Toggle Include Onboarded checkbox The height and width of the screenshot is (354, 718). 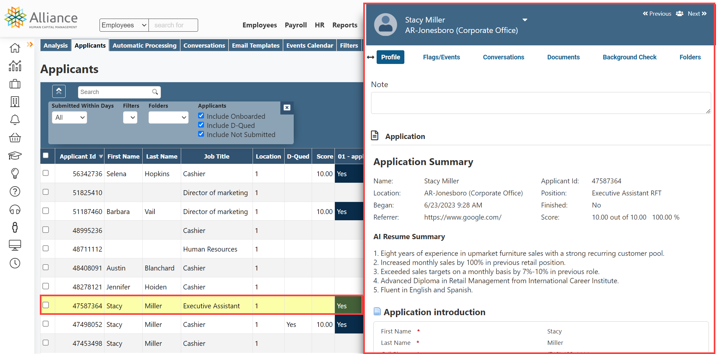coord(201,116)
